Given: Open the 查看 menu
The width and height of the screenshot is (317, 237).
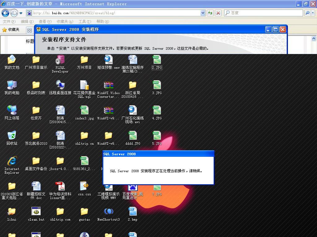Looking at the screenshot, I should click(45, 22).
